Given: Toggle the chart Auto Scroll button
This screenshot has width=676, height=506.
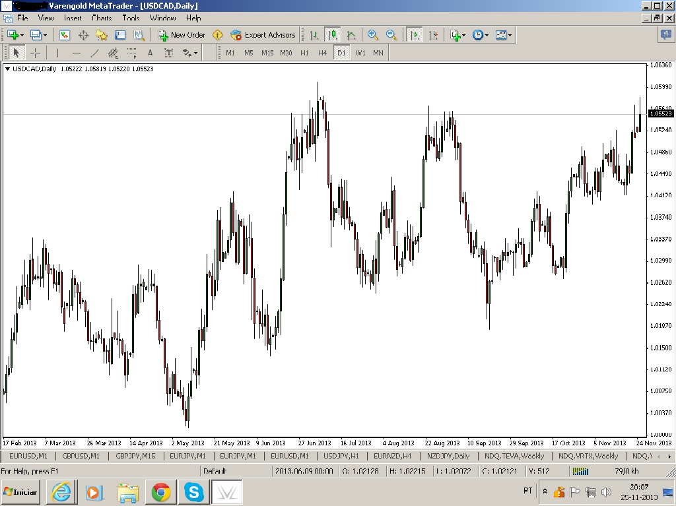Looking at the screenshot, I should (415, 35).
